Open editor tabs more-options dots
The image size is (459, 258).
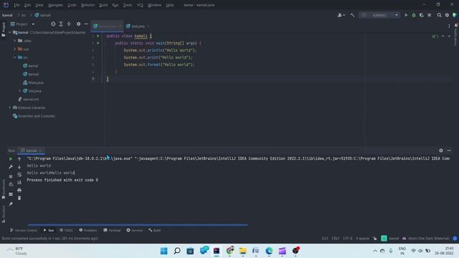(449, 26)
